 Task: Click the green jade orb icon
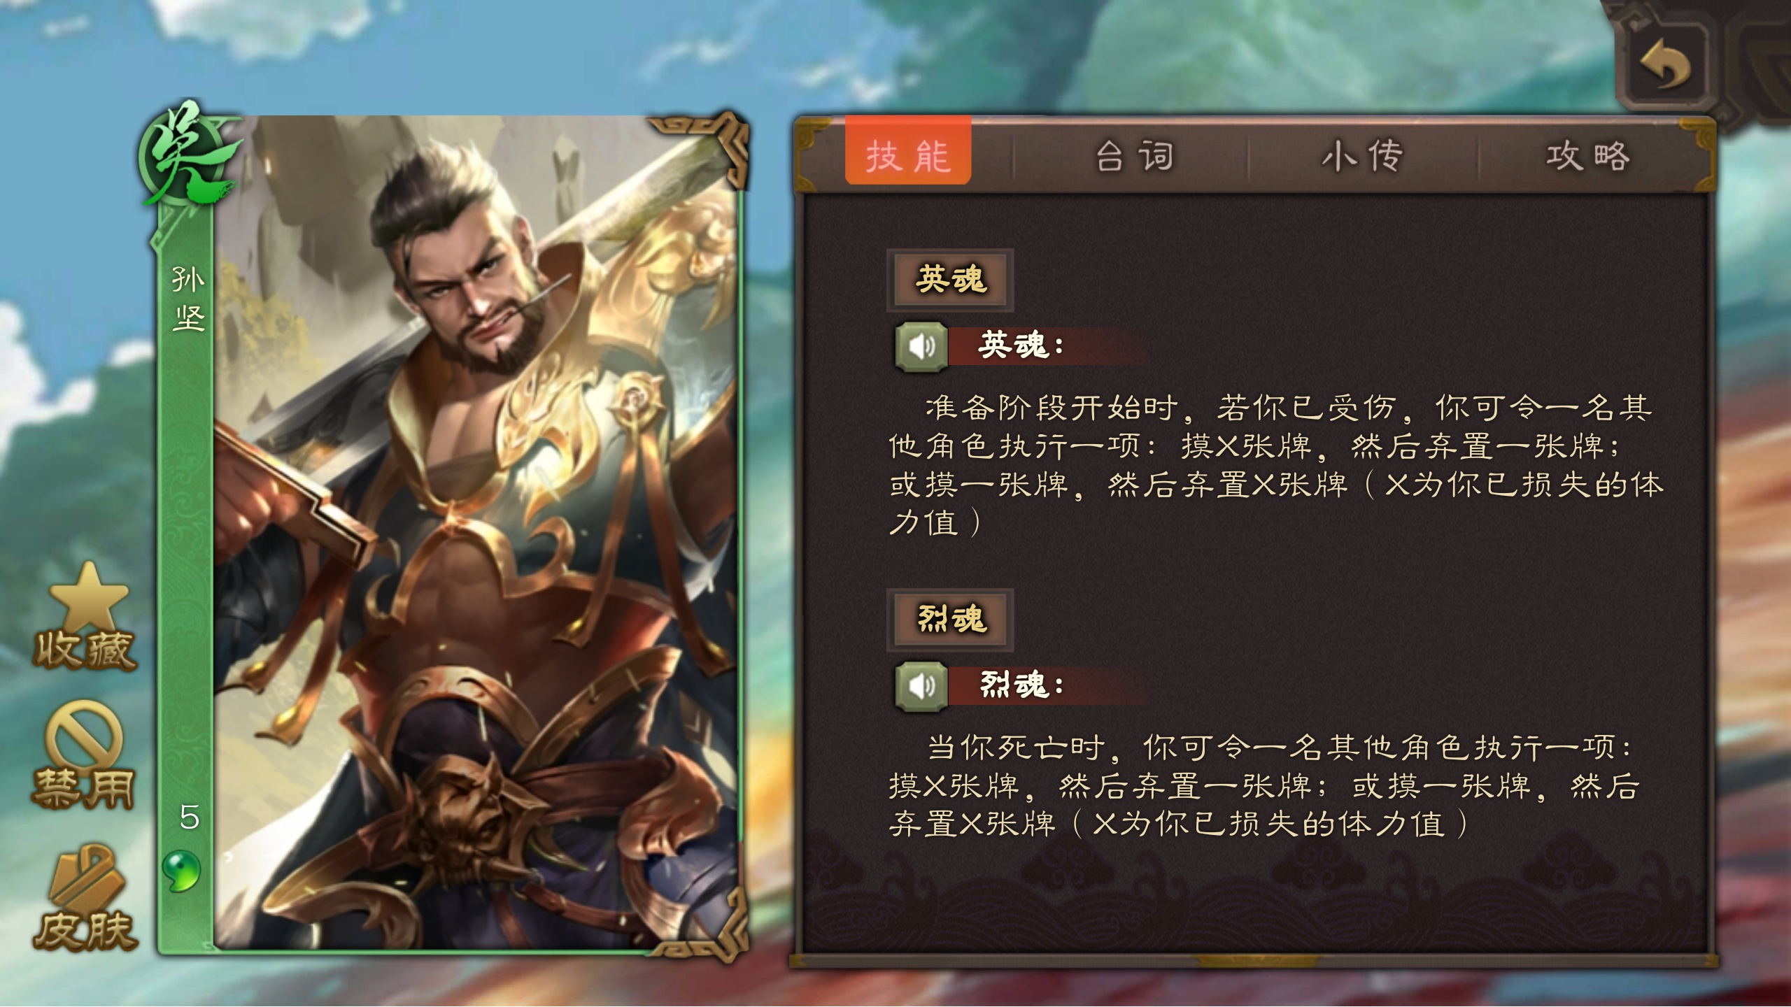point(181,871)
